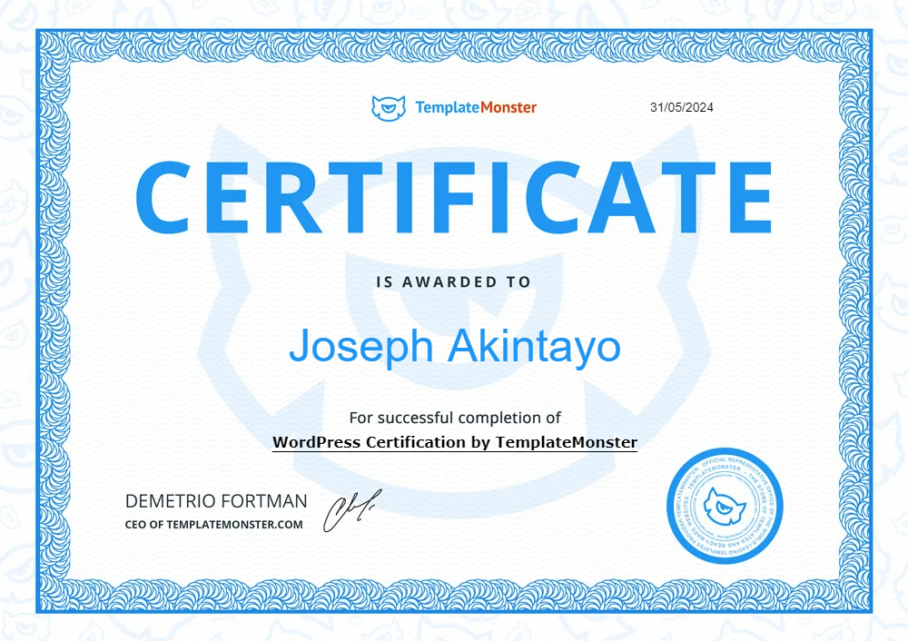
Task: Click the word Monster in the orange logo text
Action: [508, 107]
